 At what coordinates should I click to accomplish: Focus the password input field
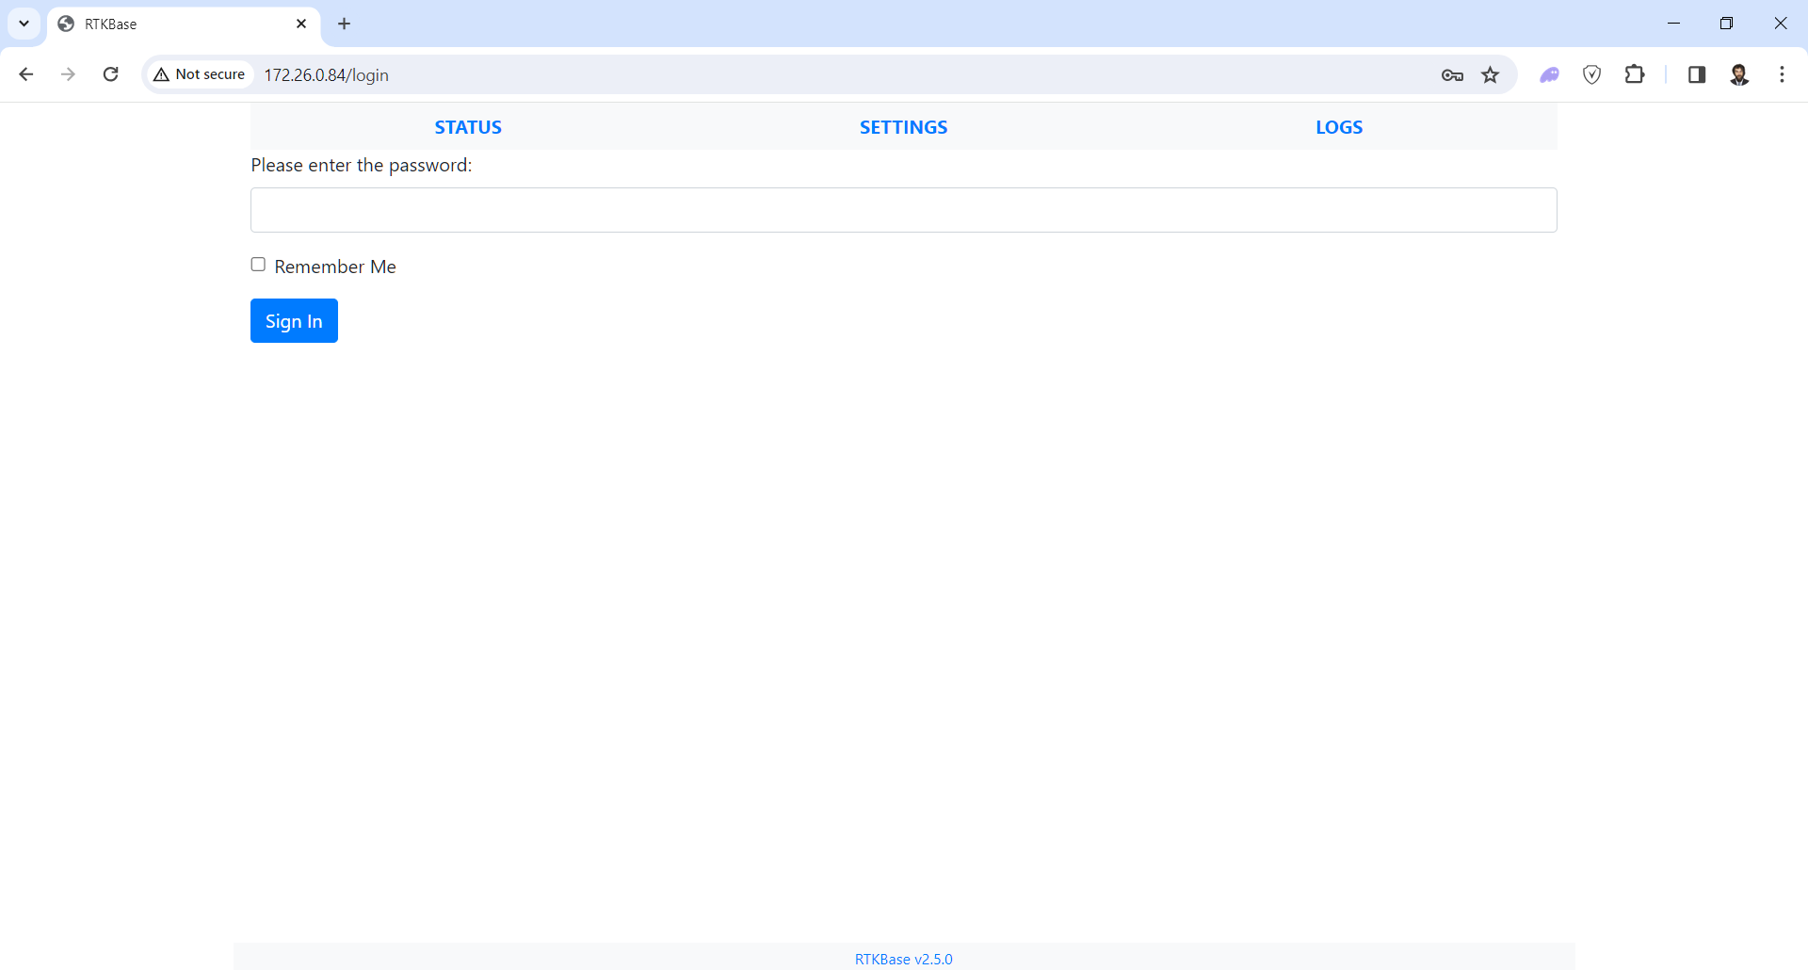coord(904,210)
